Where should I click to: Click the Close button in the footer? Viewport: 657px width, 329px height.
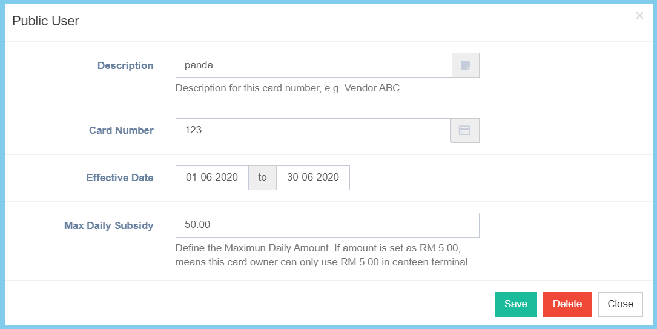click(x=620, y=304)
